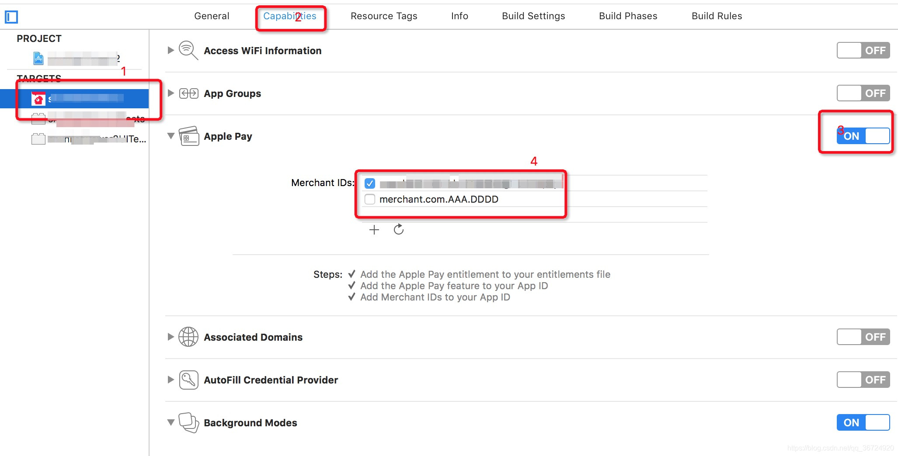Select the red app target icon

[38, 99]
